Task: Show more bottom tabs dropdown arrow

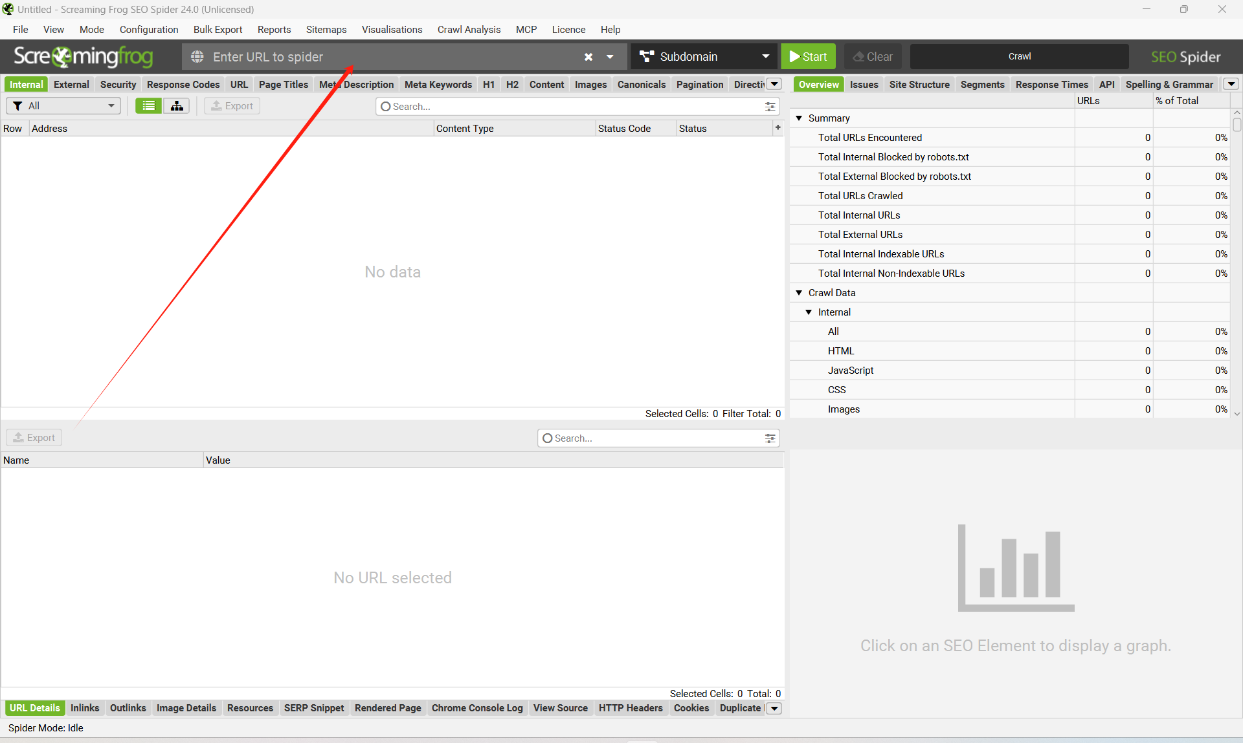Action: 775,708
